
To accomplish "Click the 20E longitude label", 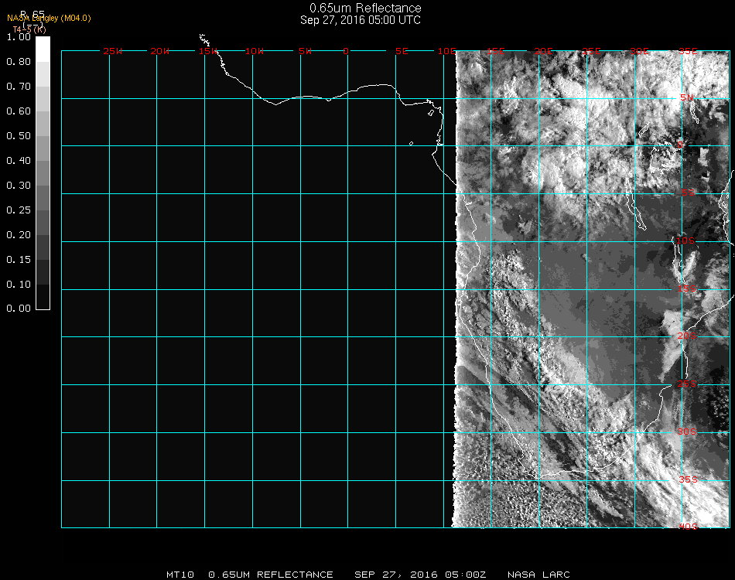I will [543, 51].
